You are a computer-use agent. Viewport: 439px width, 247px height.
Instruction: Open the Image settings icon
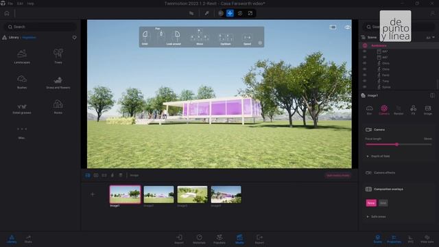point(428,110)
